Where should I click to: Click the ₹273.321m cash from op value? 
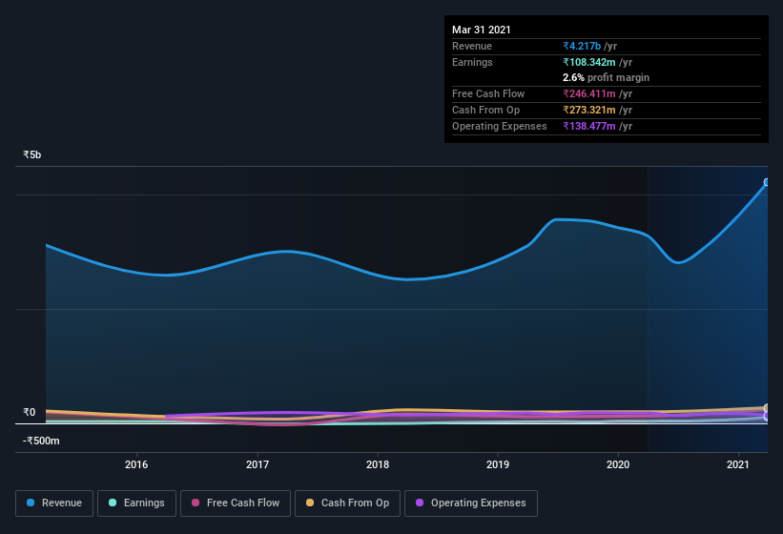tap(589, 110)
